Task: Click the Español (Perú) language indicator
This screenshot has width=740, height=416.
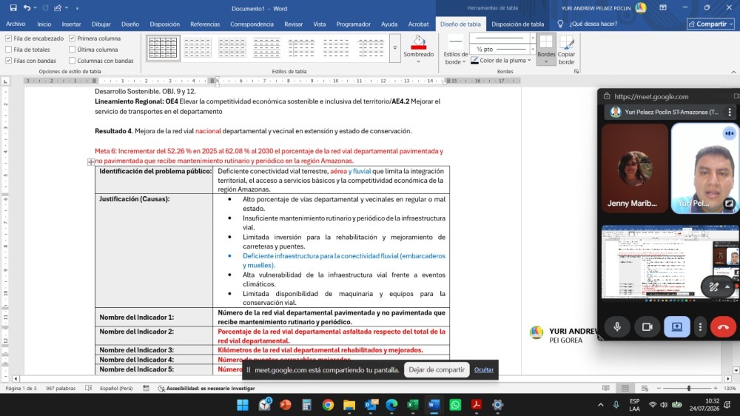Action: [116, 388]
